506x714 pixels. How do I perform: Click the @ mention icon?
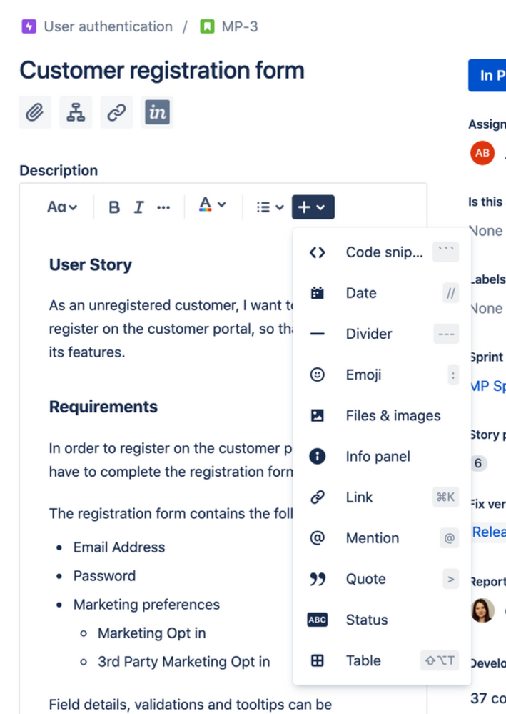click(318, 537)
